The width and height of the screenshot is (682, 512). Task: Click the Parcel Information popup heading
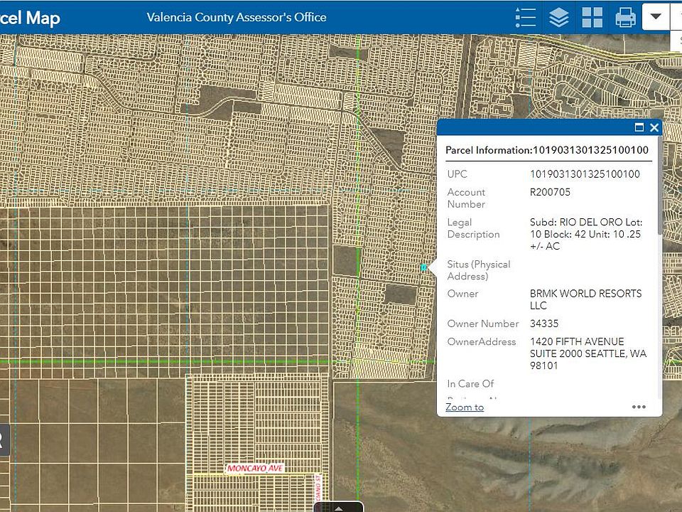click(x=547, y=150)
